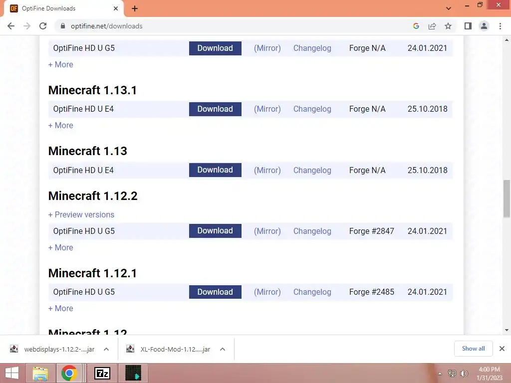
Task: Close the OptiFine Downloads tab
Action: pos(116,8)
